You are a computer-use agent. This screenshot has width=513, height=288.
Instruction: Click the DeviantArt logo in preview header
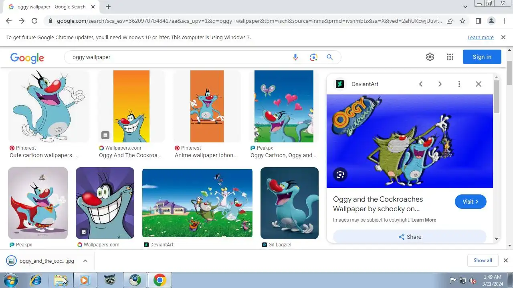340,84
